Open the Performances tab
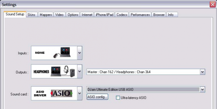 pyautogui.click(x=140, y=15)
